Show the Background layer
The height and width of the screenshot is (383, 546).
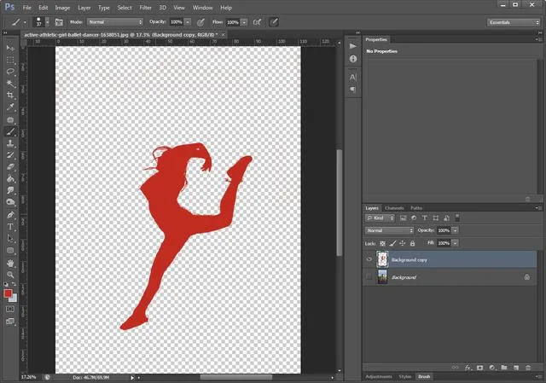pos(369,277)
